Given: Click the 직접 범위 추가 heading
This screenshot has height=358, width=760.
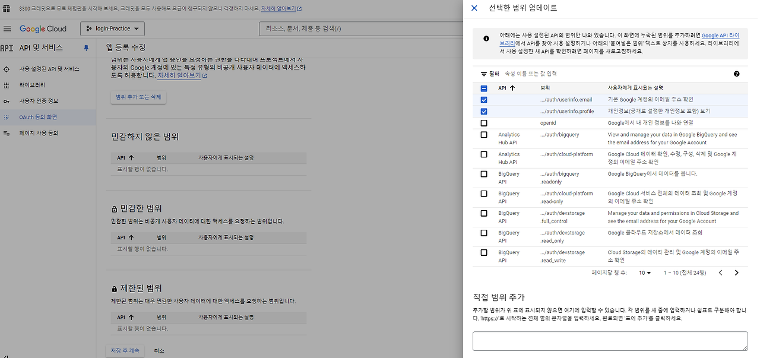Looking at the screenshot, I should [499, 297].
